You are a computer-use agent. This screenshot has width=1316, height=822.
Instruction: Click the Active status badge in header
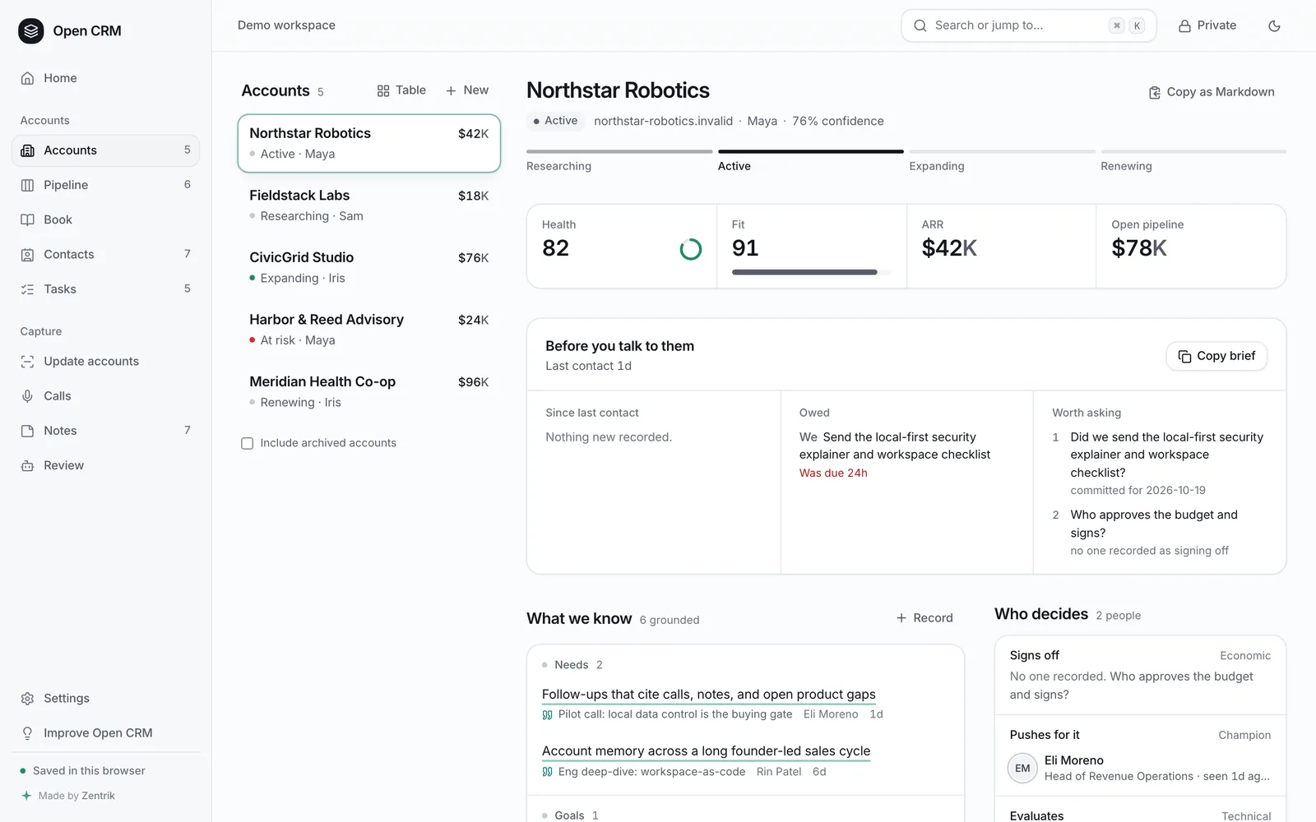tap(555, 121)
